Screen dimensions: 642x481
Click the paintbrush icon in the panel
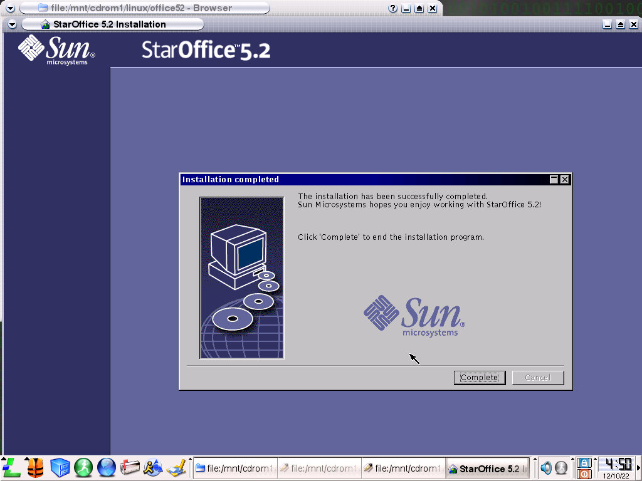(x=177, y=467)
